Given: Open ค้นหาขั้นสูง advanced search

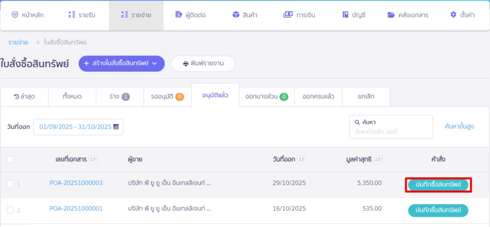Looking at the screenshot, I should point(459,127).
